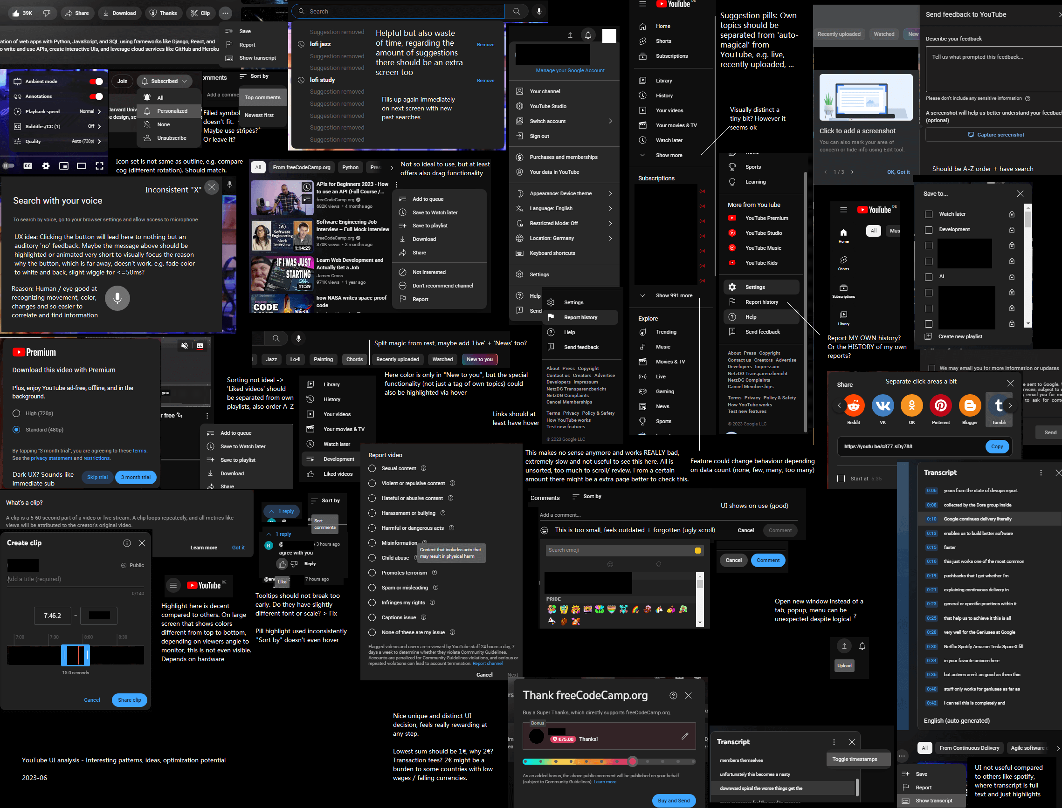Click the Pinterest share icon
The width and height of the screenshot is (1062, 808).
pyautogui.click(x=940, y=406)
